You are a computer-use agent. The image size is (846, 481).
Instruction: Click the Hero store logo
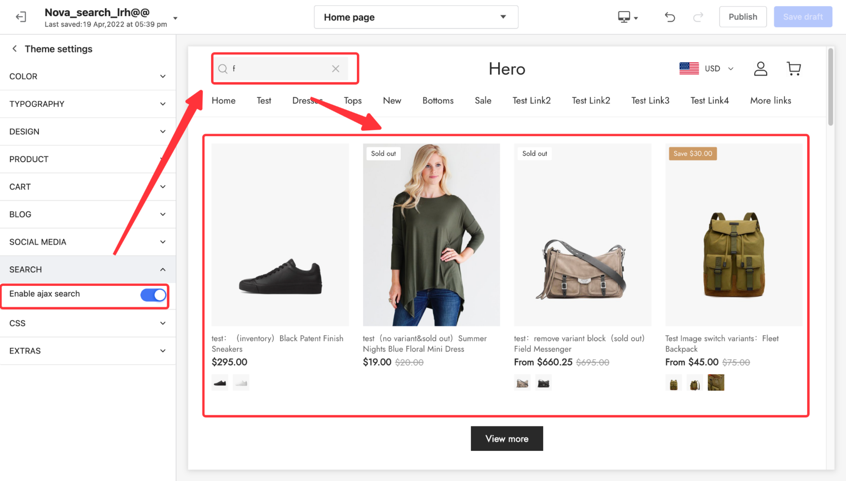coord(507,69)
